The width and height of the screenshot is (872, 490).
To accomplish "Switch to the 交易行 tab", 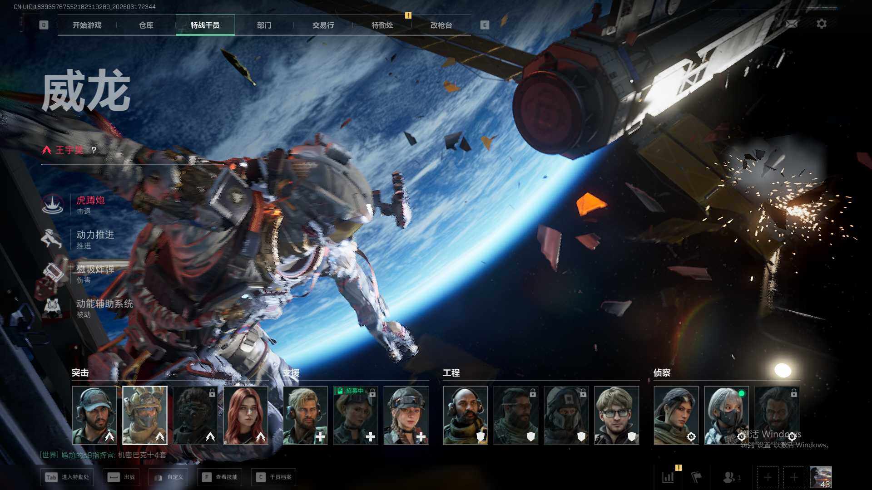I will point(323,25).
